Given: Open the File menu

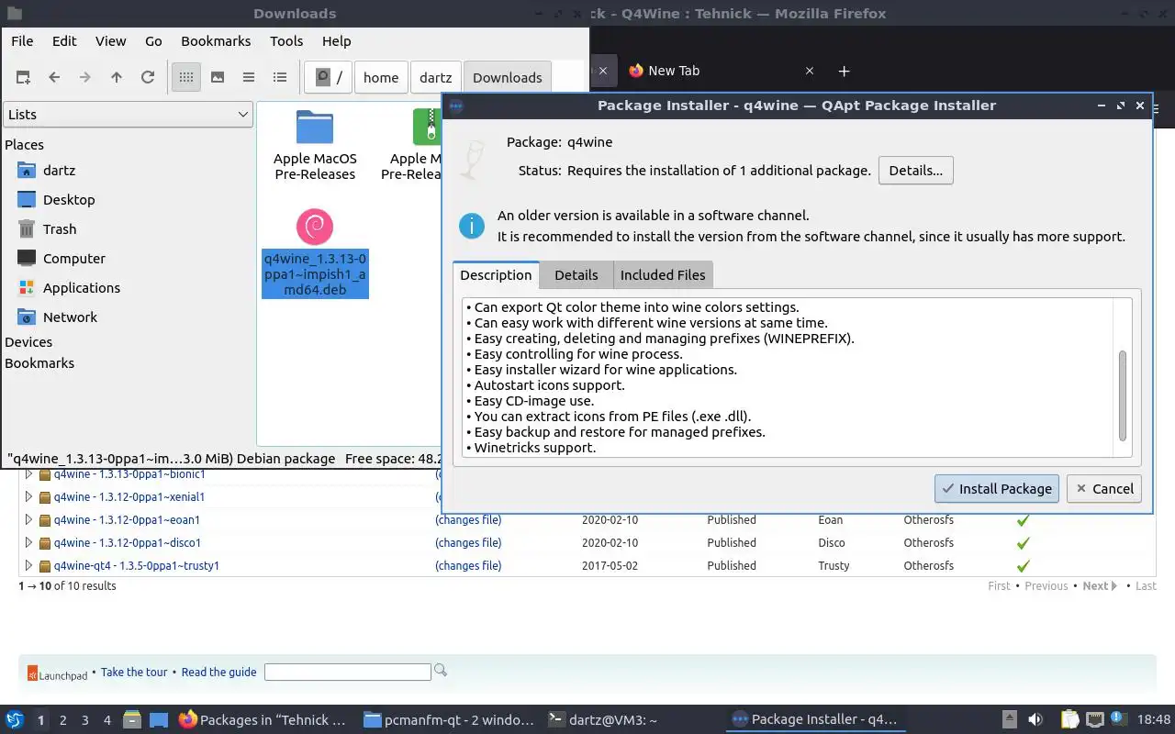Looking at the screenshot, I should click(x=22, y=40).
